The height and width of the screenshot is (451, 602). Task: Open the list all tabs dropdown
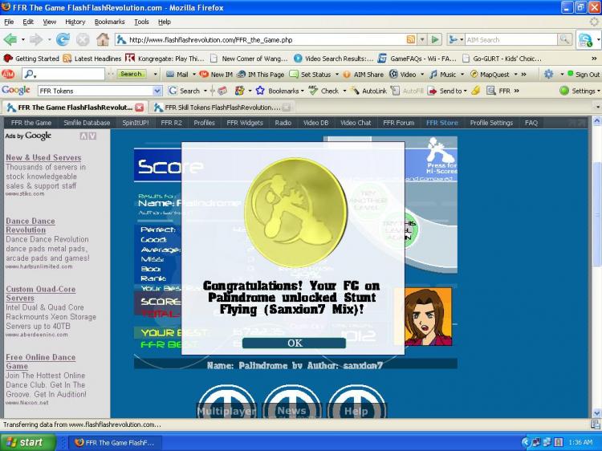597,107
